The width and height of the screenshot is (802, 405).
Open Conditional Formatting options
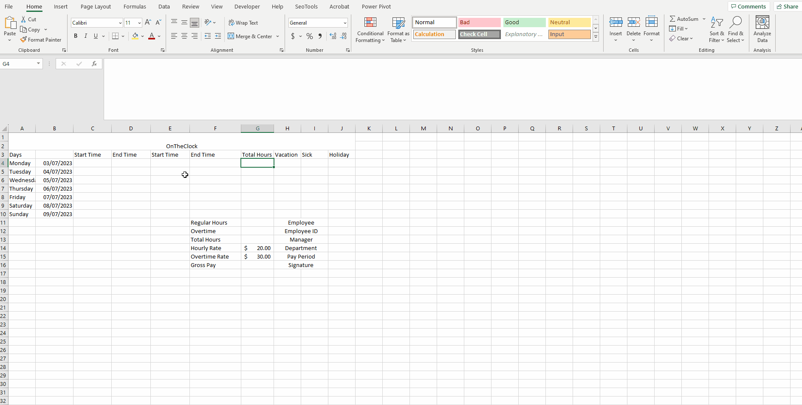click(x=370, y=30)
